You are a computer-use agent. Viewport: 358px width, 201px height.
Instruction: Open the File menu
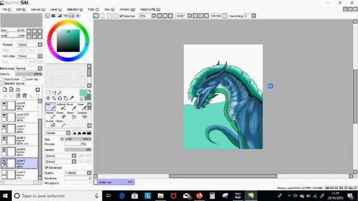pyautogui.click(x=7, y=9)
